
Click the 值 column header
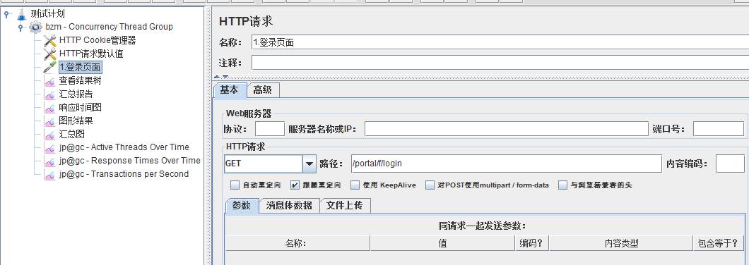[443, 243]
